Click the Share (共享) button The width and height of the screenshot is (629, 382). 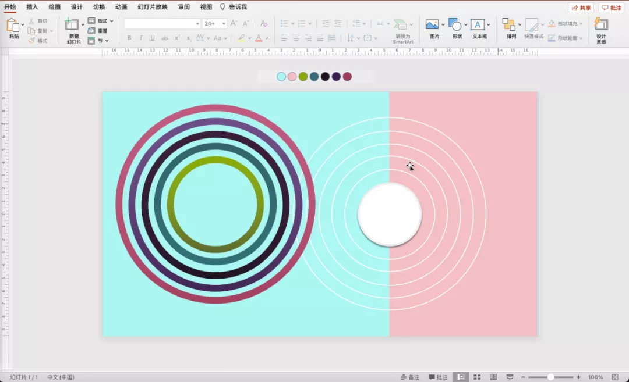click(x=581, y=8)
